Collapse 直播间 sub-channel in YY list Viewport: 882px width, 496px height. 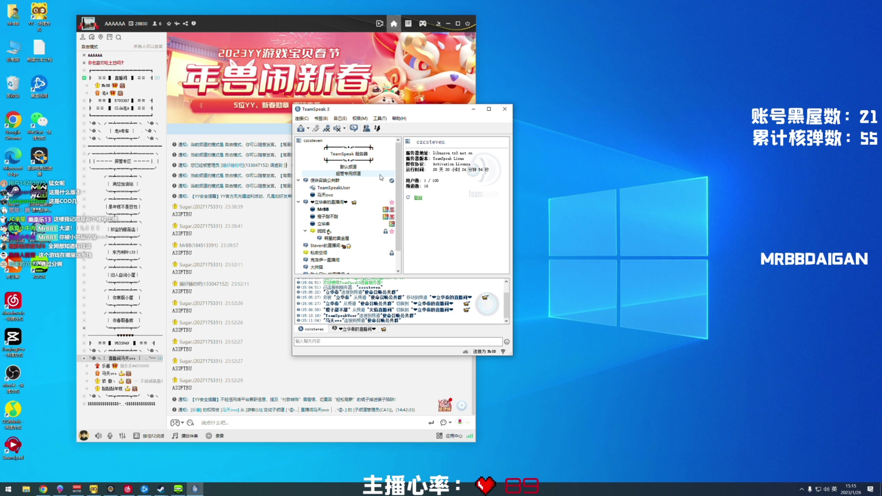(84, 78)
